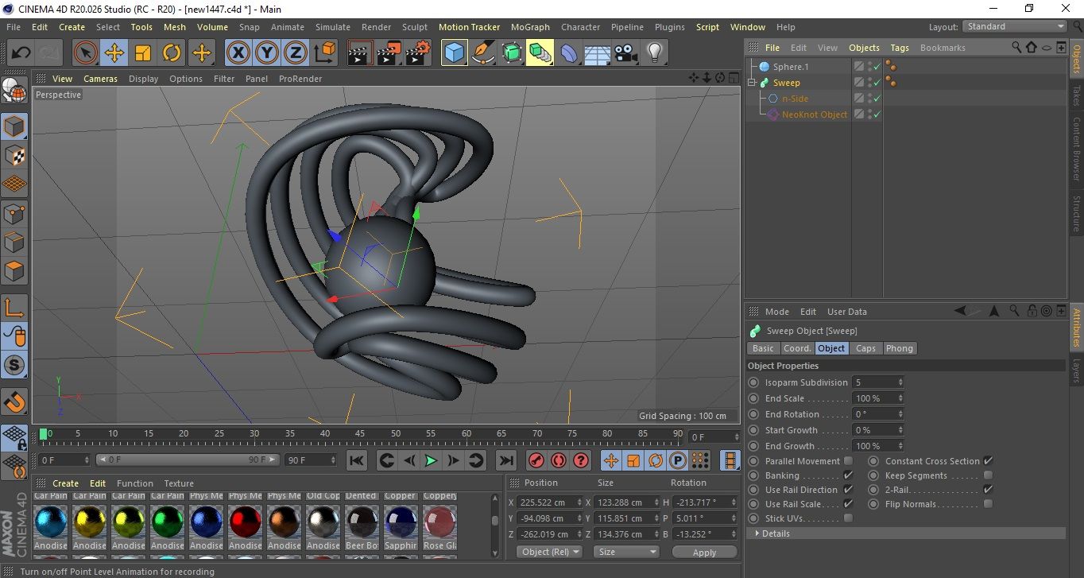
Task: Select the Move tool in top toolbar
Action: tap(114, 53)
